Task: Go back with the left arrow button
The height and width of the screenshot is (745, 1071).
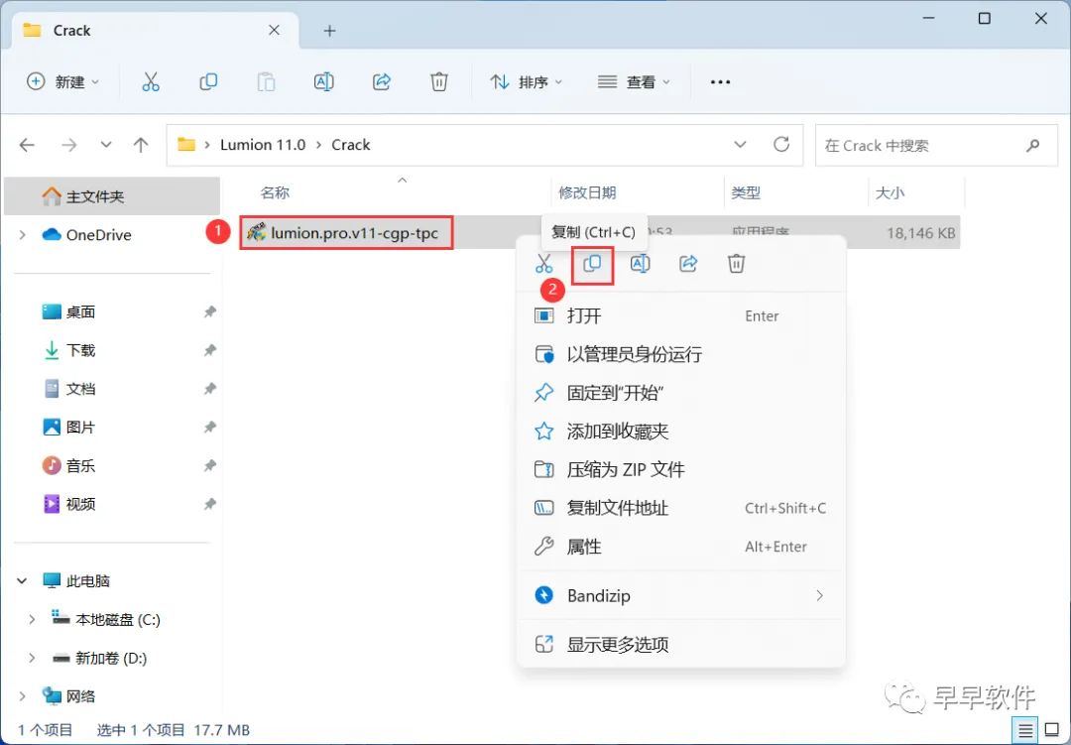Action: pyautogui.click(x=28, y=145)
